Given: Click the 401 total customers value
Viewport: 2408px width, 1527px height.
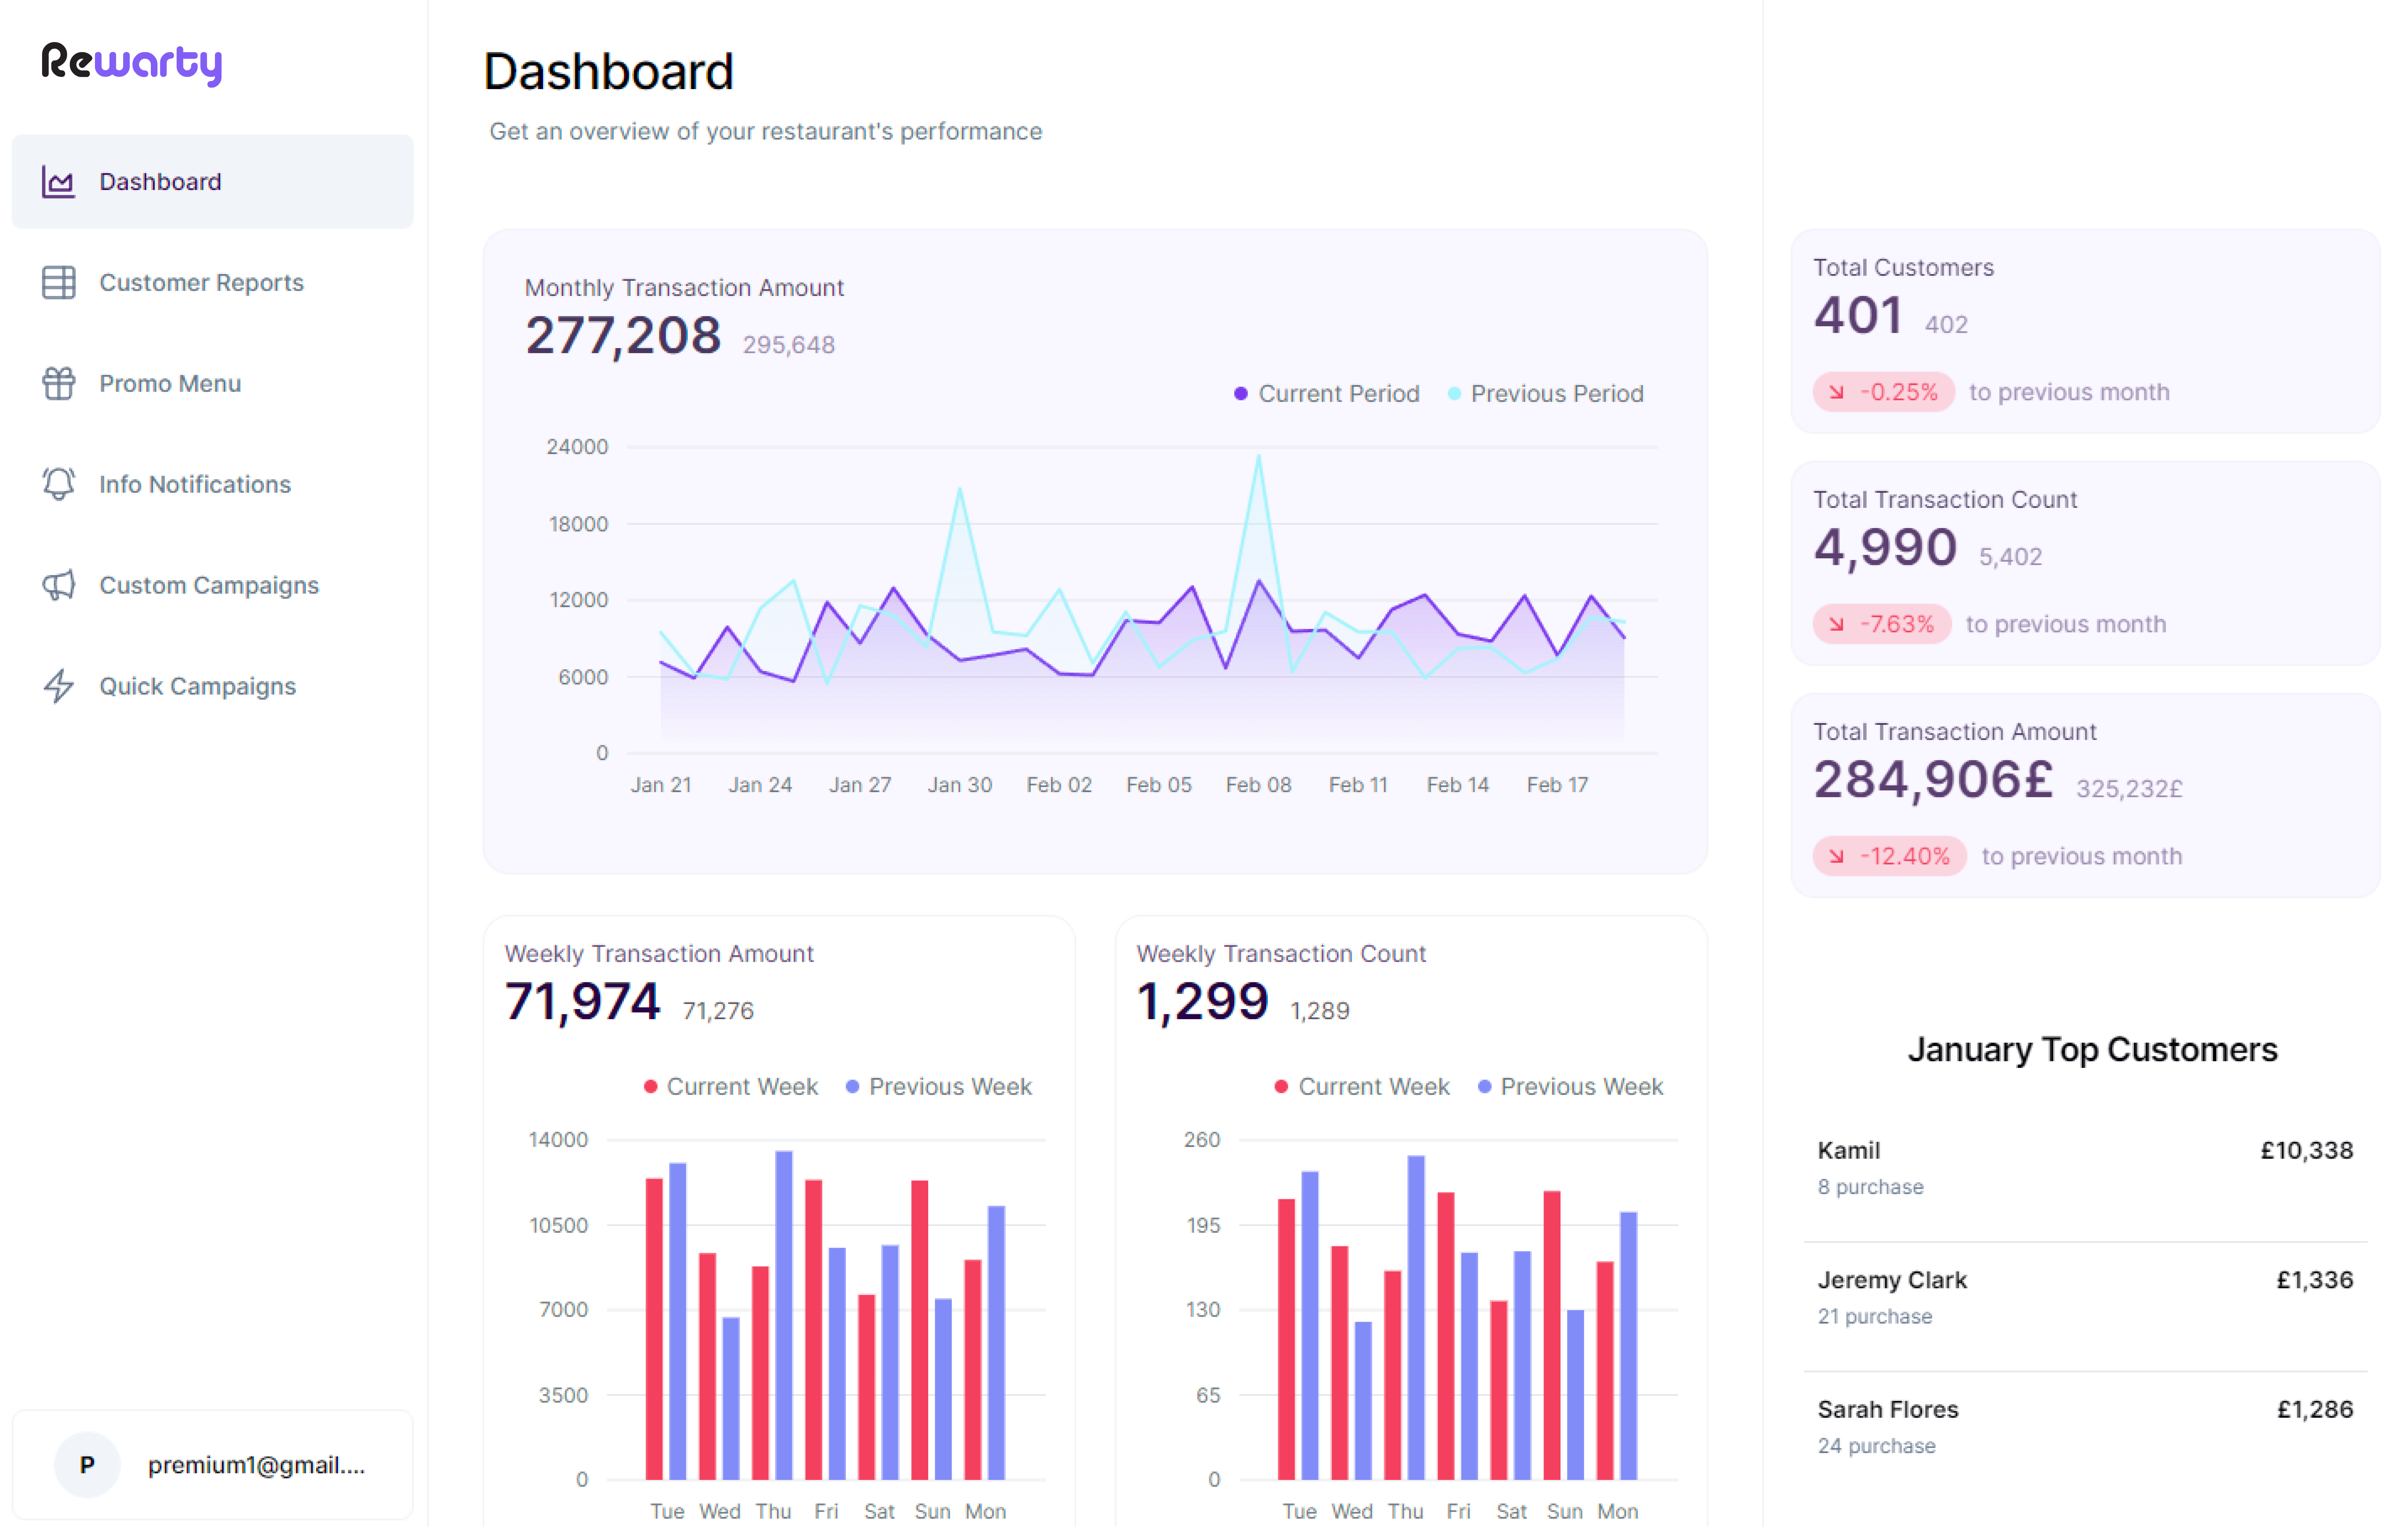Looking at the screenshot, I should coord(1858,315).
